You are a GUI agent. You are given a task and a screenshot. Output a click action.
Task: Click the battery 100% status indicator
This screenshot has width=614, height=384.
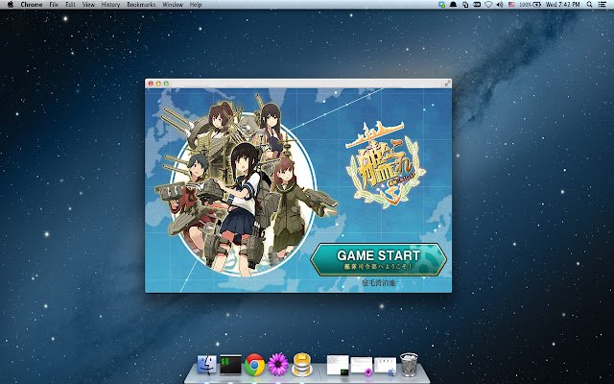pos(531,5)
